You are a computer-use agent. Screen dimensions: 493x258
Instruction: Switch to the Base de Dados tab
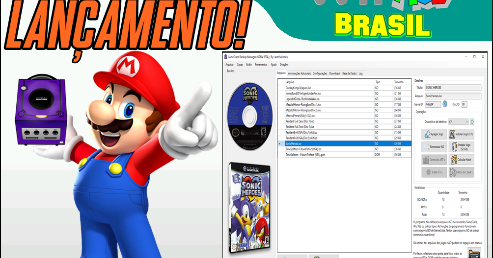pyautogui.click(x=350, y=73)
